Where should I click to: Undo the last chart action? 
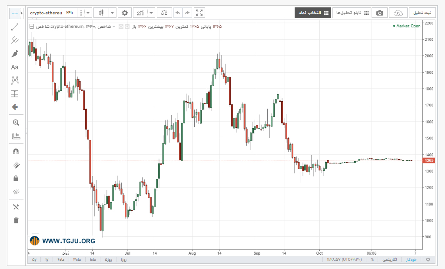tap(178, 13)
